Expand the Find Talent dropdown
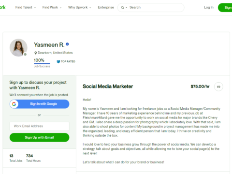Image resolution: width=232 pixels, height=174 pixels. point(26,7)
